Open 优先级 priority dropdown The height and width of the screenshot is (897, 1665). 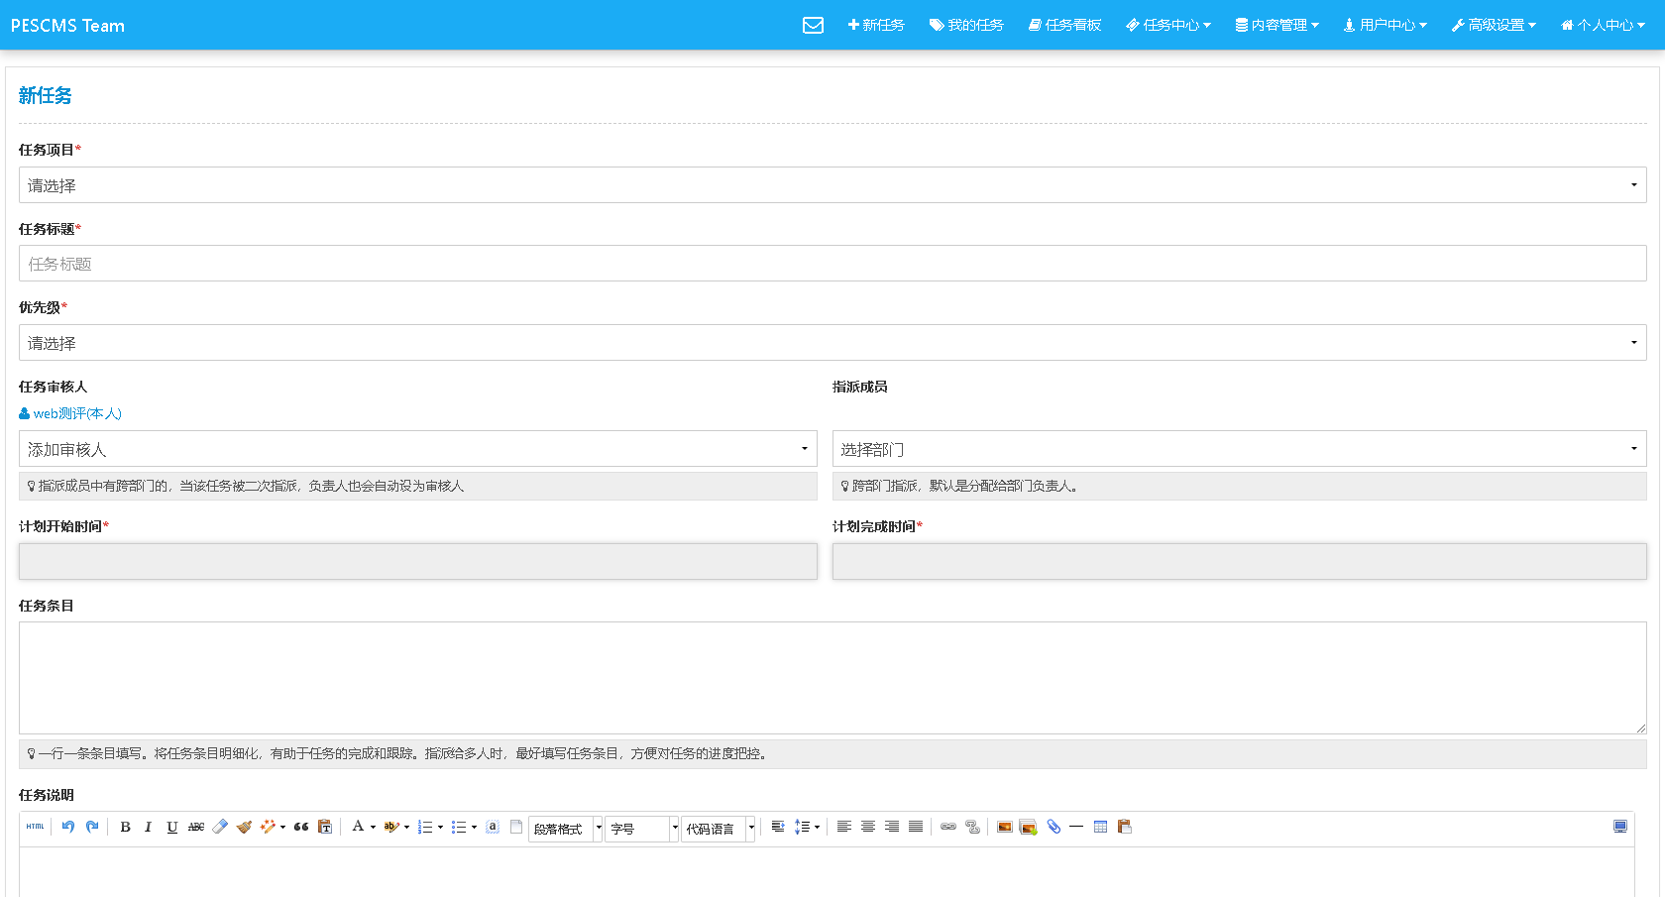click(x=832, y=343)
